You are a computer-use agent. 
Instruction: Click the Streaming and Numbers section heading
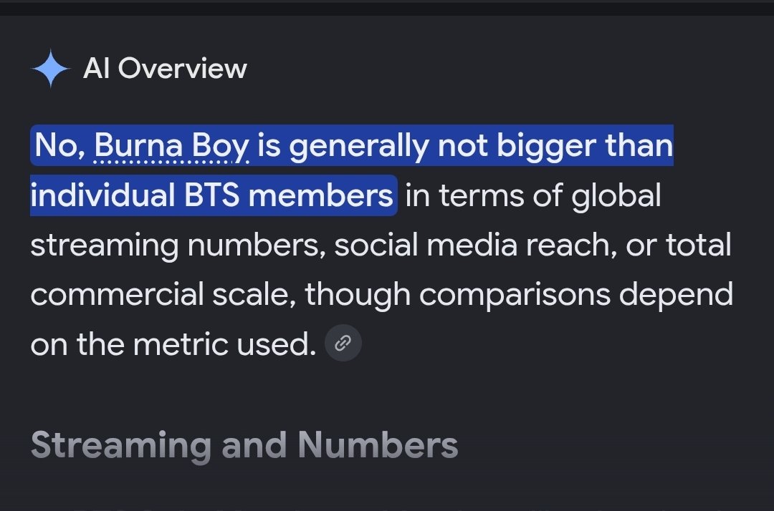click(x=244, y=445)
